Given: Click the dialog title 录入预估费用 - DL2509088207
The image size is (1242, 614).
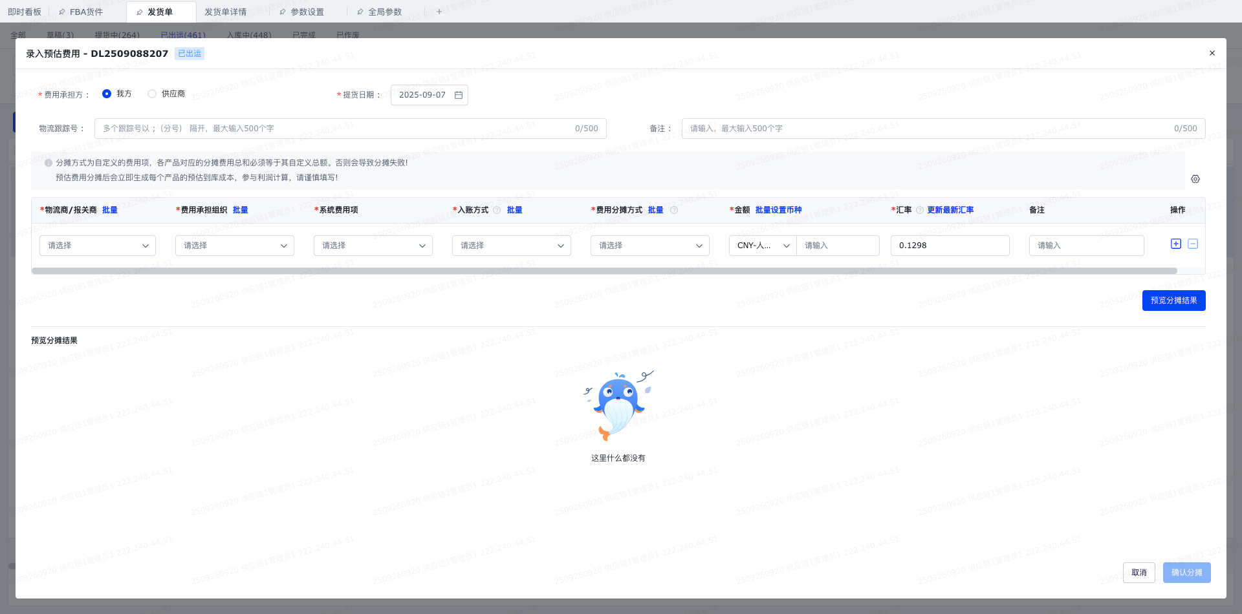Looking at the screenshot, I should click(x=97, y=54).
